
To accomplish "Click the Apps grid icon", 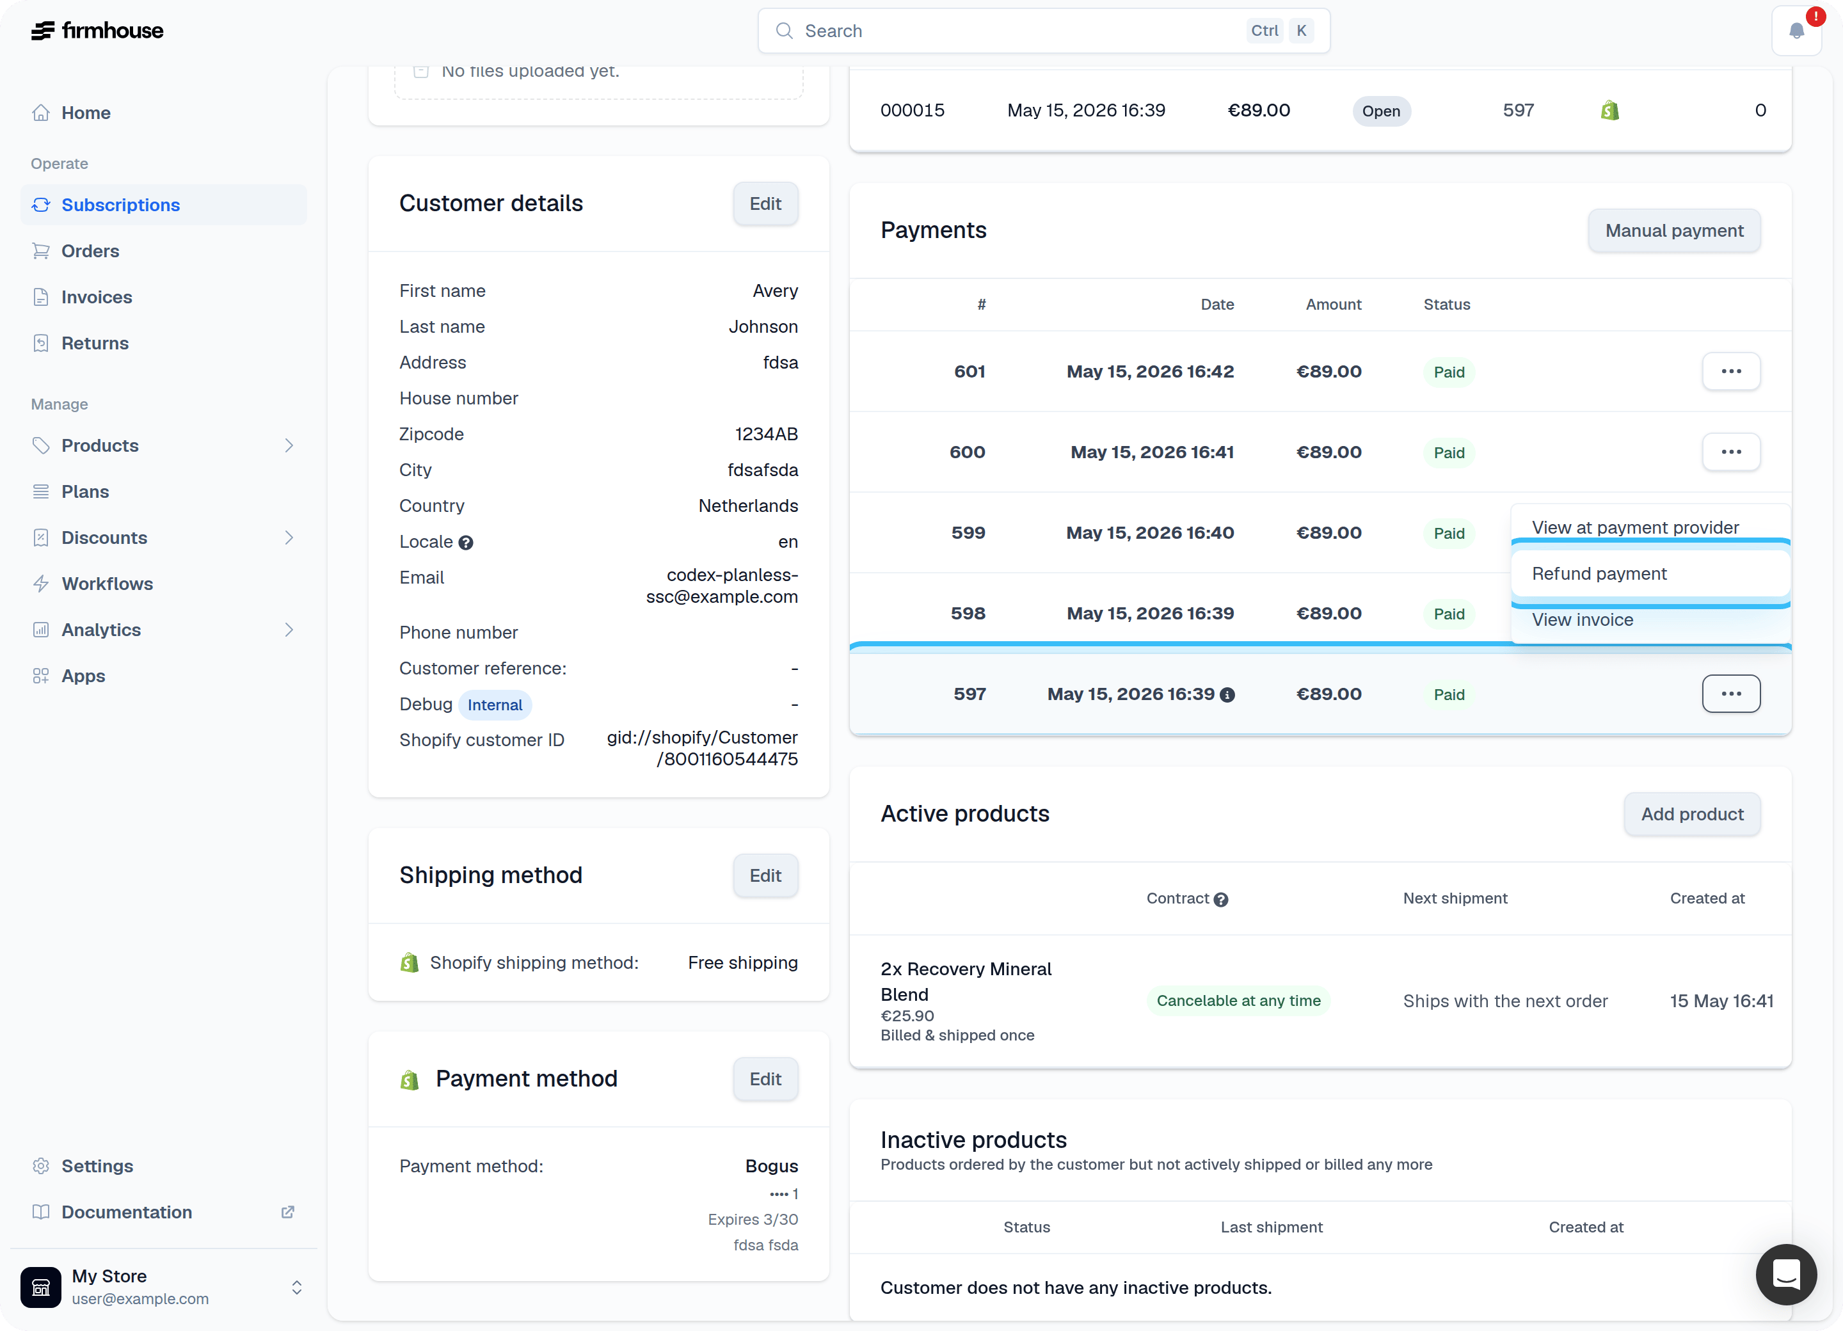I will tap(40, 676).
